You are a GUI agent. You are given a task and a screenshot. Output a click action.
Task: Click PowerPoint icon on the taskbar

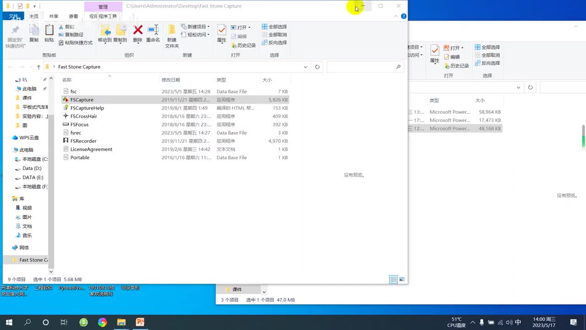(x=140, y=322)
